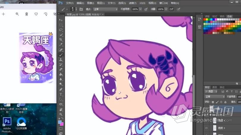Select the Dodge tool
The height and width of the screenshot is (135, 241).
[x=61, y=84]
